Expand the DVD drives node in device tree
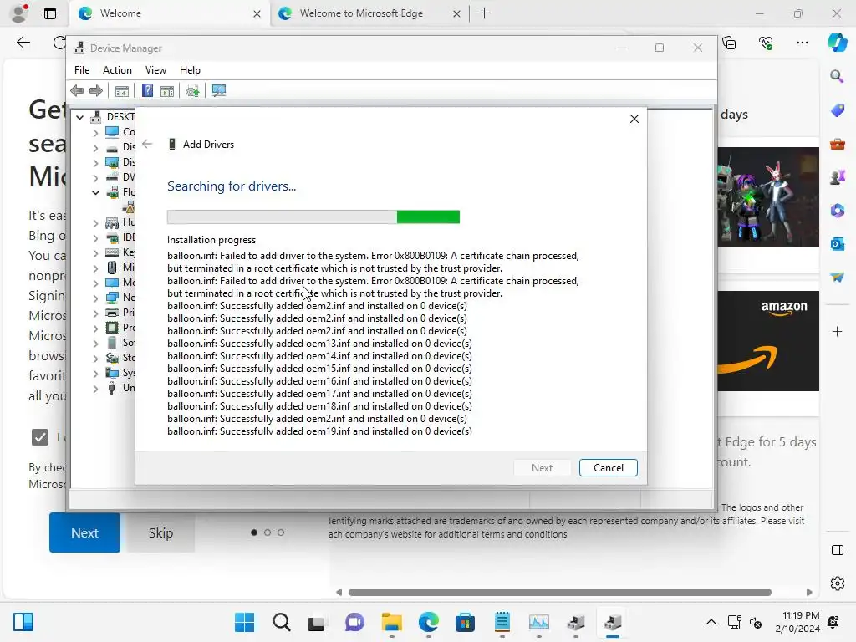The height and width of the screenshot is (642, 856). [x=95, y=177]
